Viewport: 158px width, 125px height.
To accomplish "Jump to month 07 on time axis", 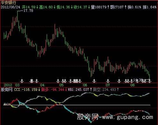I will (108, 85).
